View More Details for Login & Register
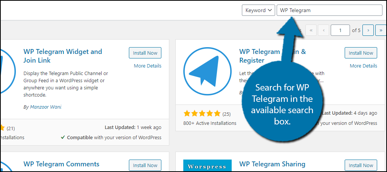Viewport: 387px width, 172px height. pos(363,66)
